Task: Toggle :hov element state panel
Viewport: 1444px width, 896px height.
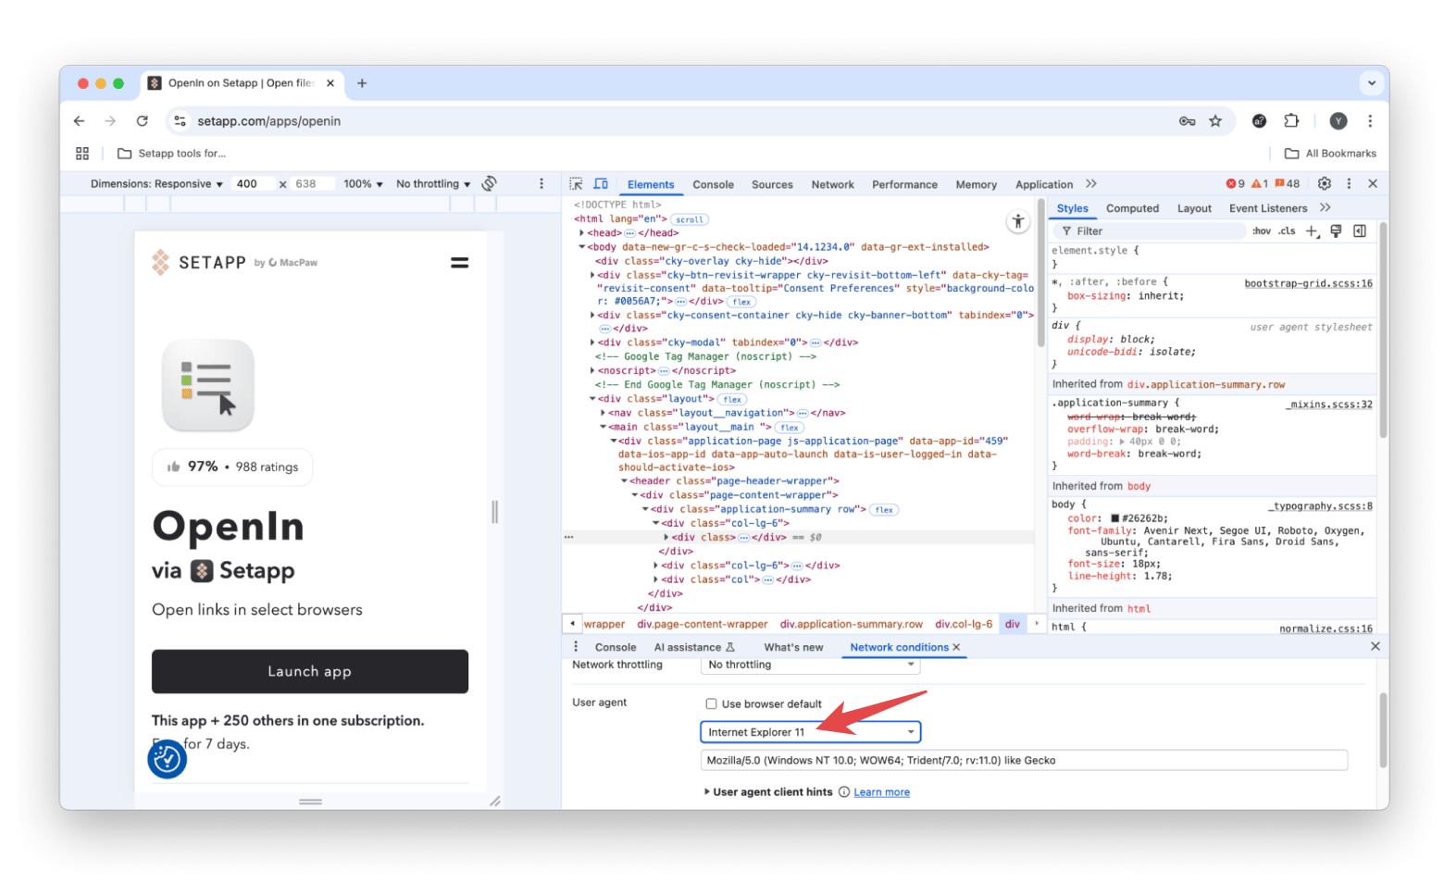Action: point(1262,231)
